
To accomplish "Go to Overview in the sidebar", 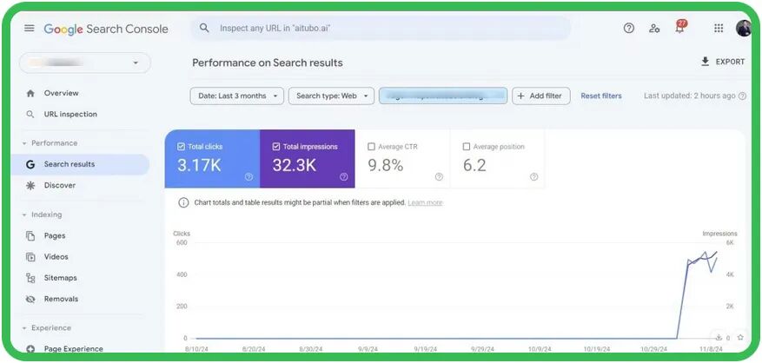I will tap(61, 93).
